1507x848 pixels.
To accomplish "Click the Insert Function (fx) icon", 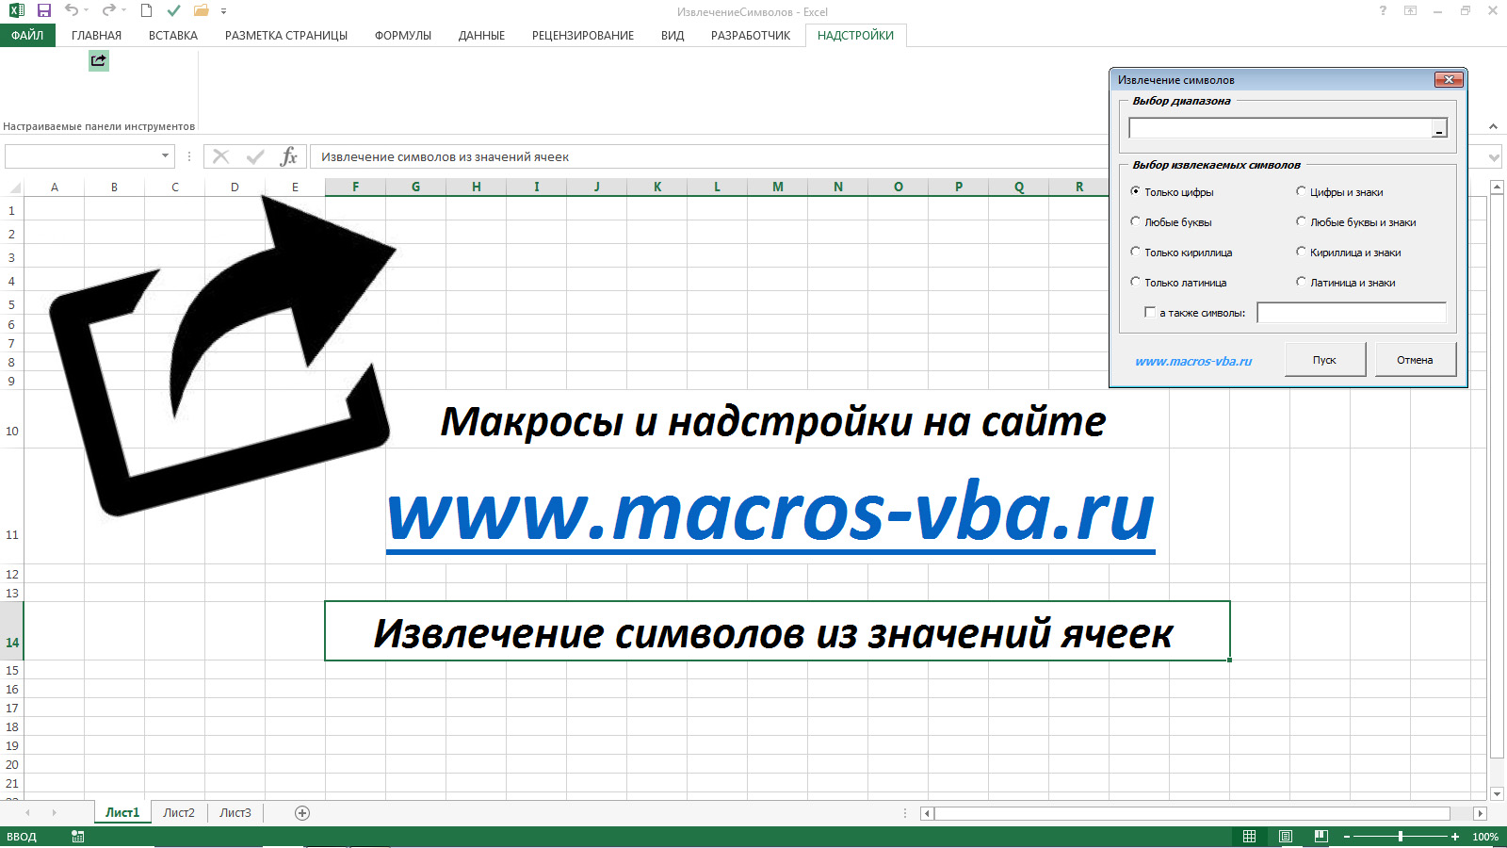I will tap(290, 156).
